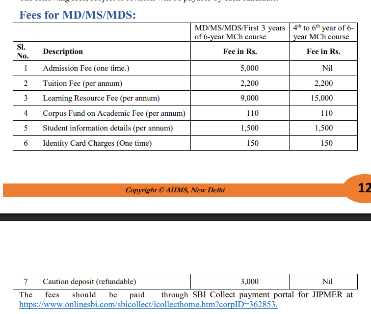371x314 pixels.
Task: Select the 15,000 Learning Resource fee value
Action: click(x=321, y=98)
